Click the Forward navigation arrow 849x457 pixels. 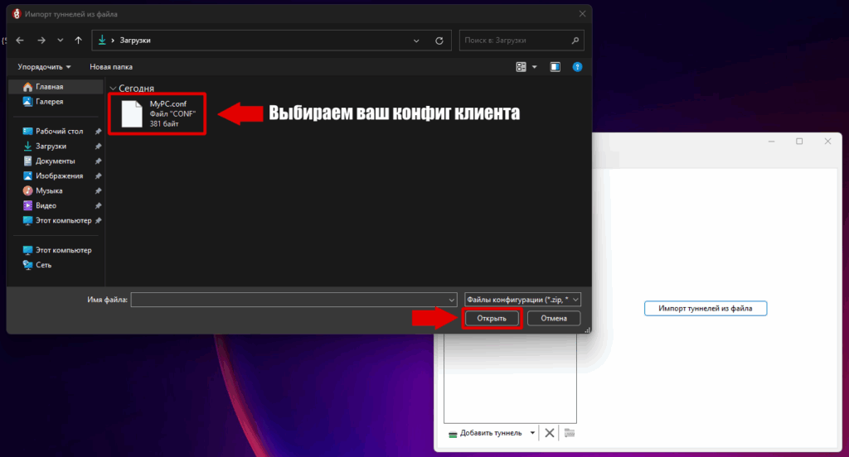(x=41, y=40)
